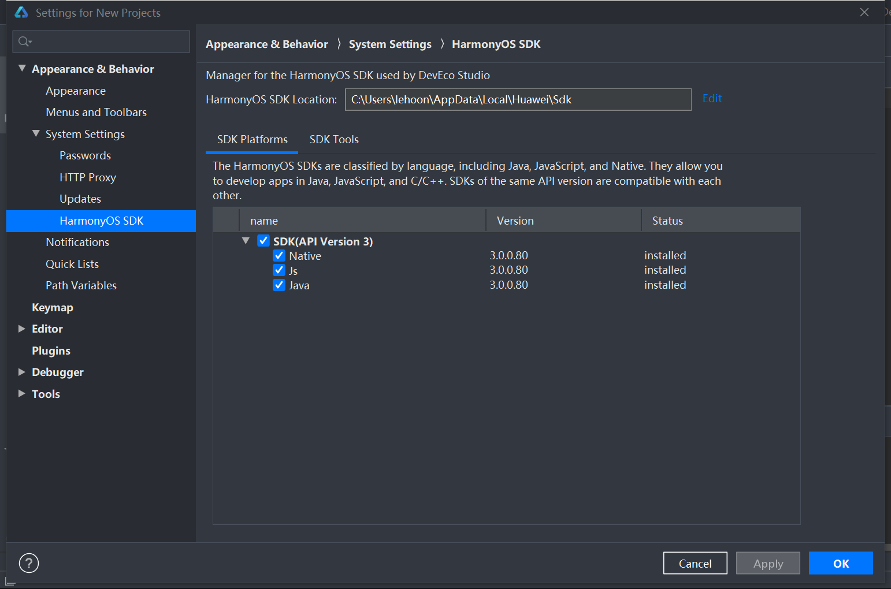Screen dimensions: 891x589
Task: Collapse the Appearance & Behavior tree node
Action: 22,68
